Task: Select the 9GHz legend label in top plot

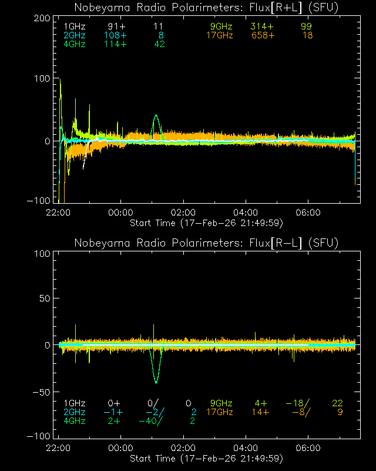Action: click(223, 27)
